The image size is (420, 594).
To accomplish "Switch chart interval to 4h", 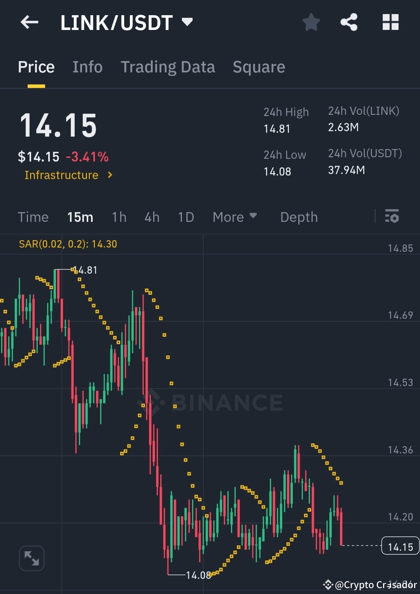I will click(x=152, y=217).
